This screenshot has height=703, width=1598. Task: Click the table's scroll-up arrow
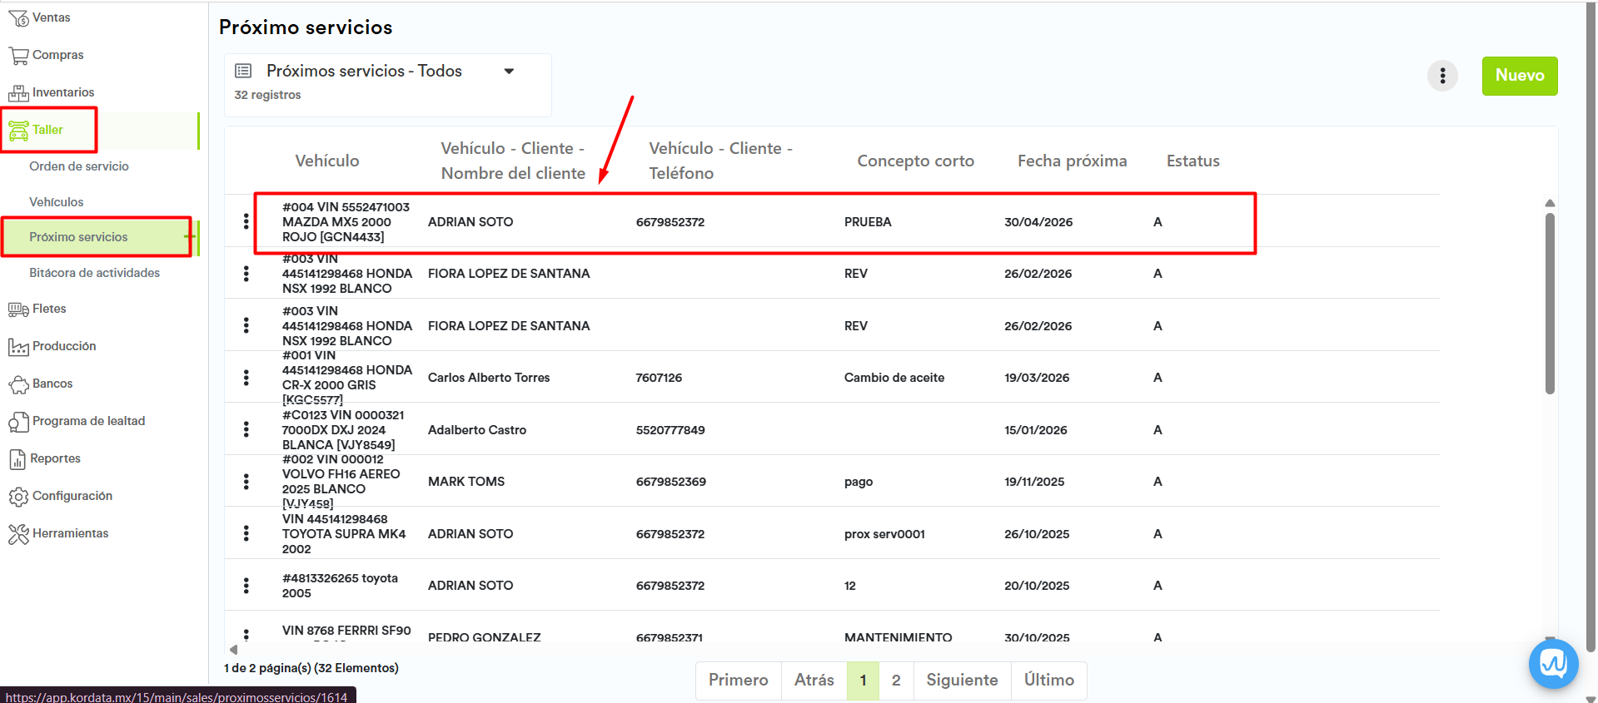tap(1550, 203)
